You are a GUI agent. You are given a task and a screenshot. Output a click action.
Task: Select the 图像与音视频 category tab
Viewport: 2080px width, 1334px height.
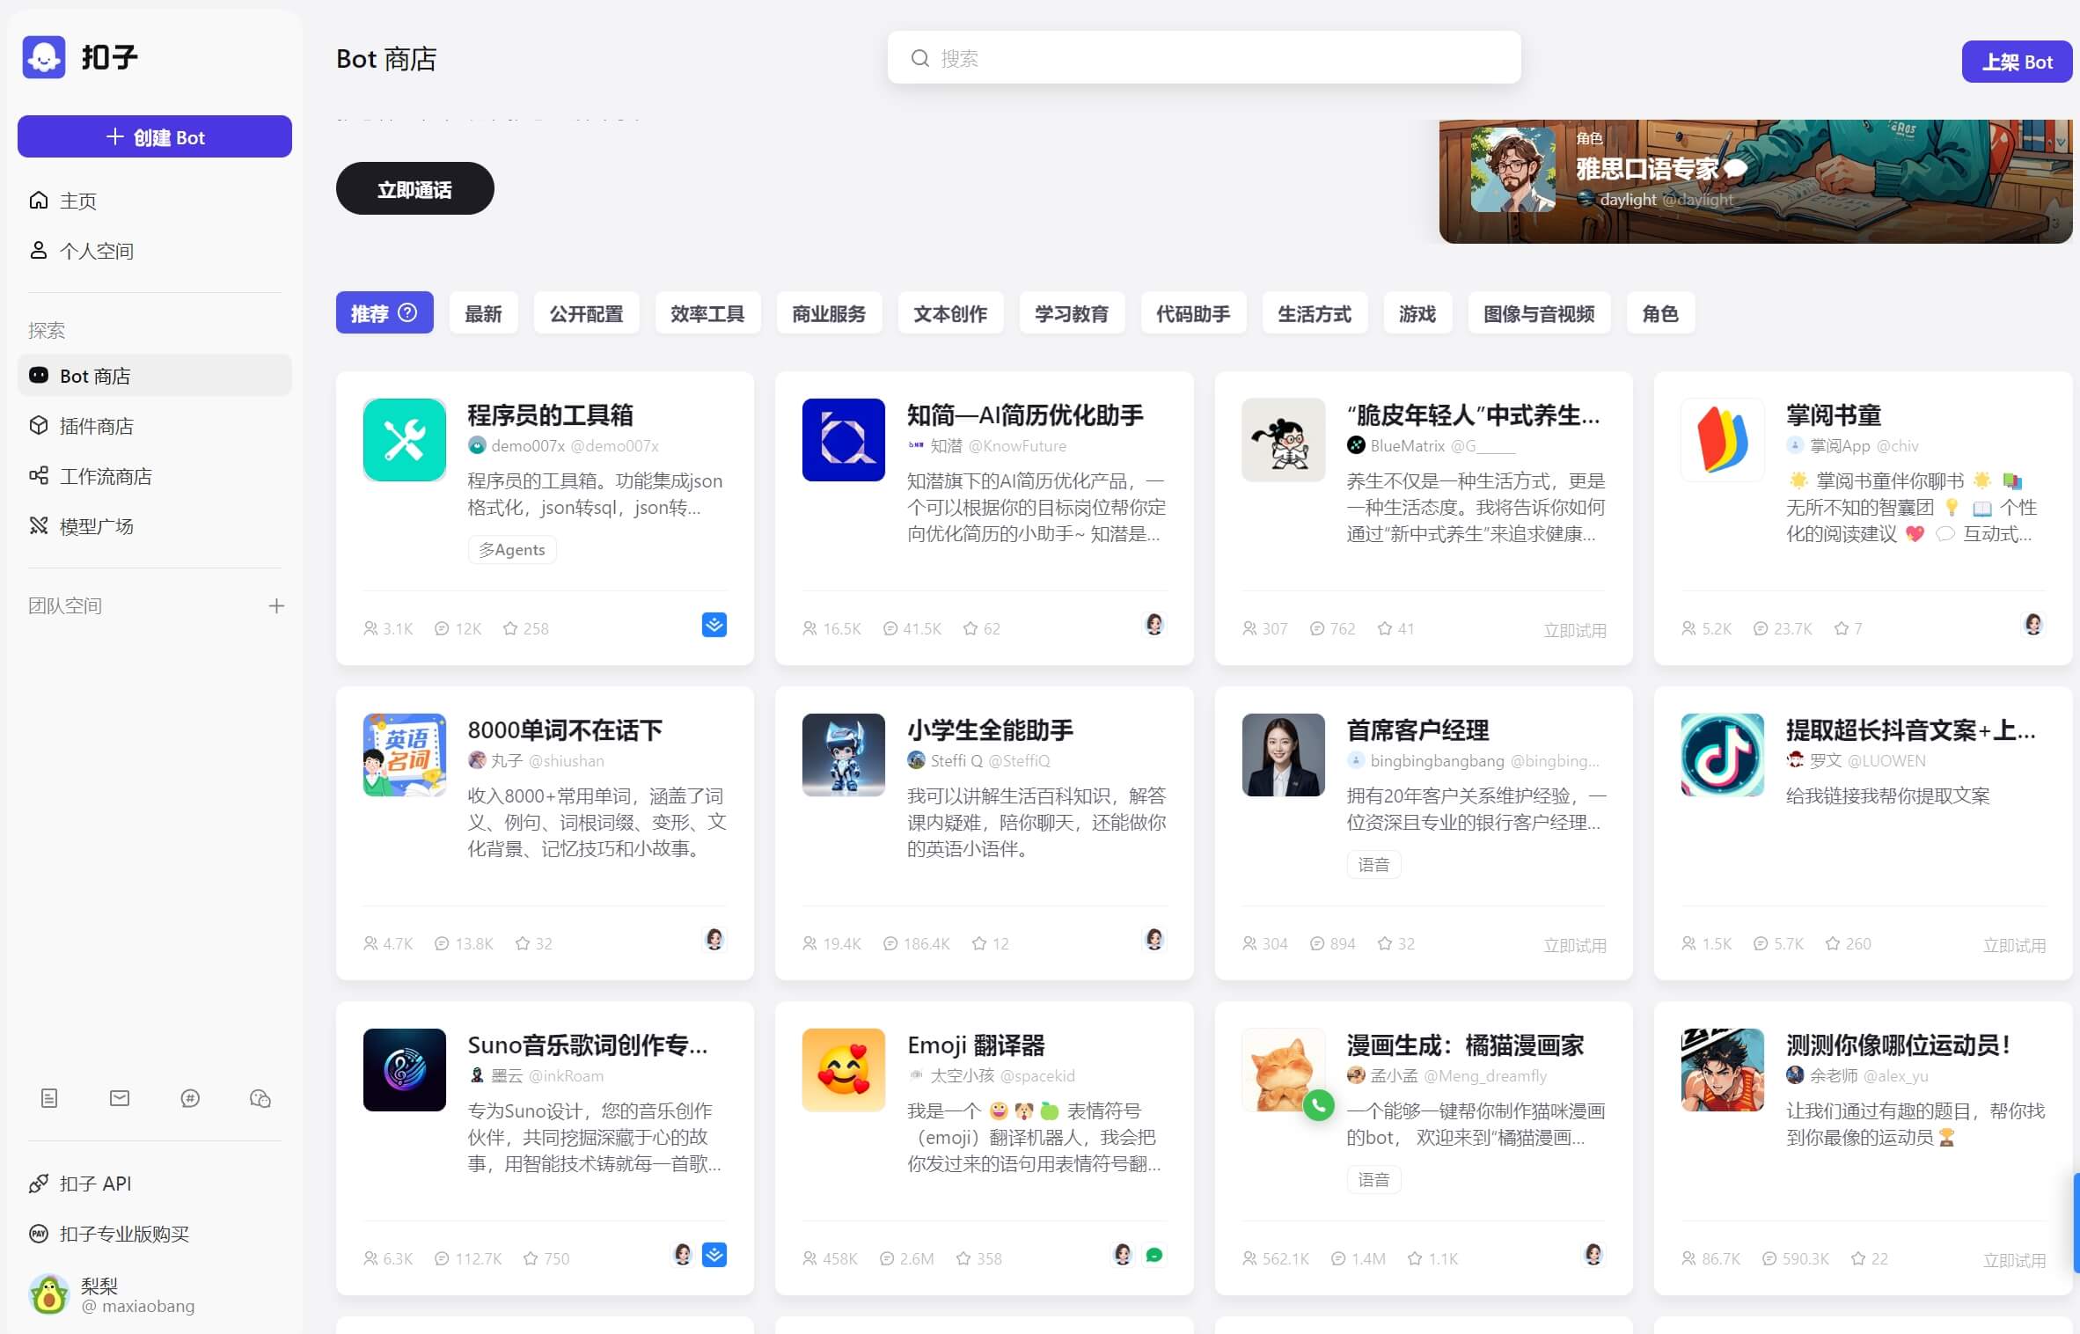(1538, 313)
